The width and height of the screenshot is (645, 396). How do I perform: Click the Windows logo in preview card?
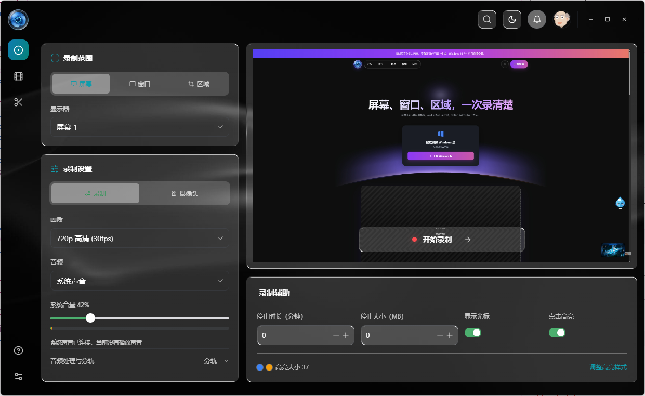tap(441, 134)
